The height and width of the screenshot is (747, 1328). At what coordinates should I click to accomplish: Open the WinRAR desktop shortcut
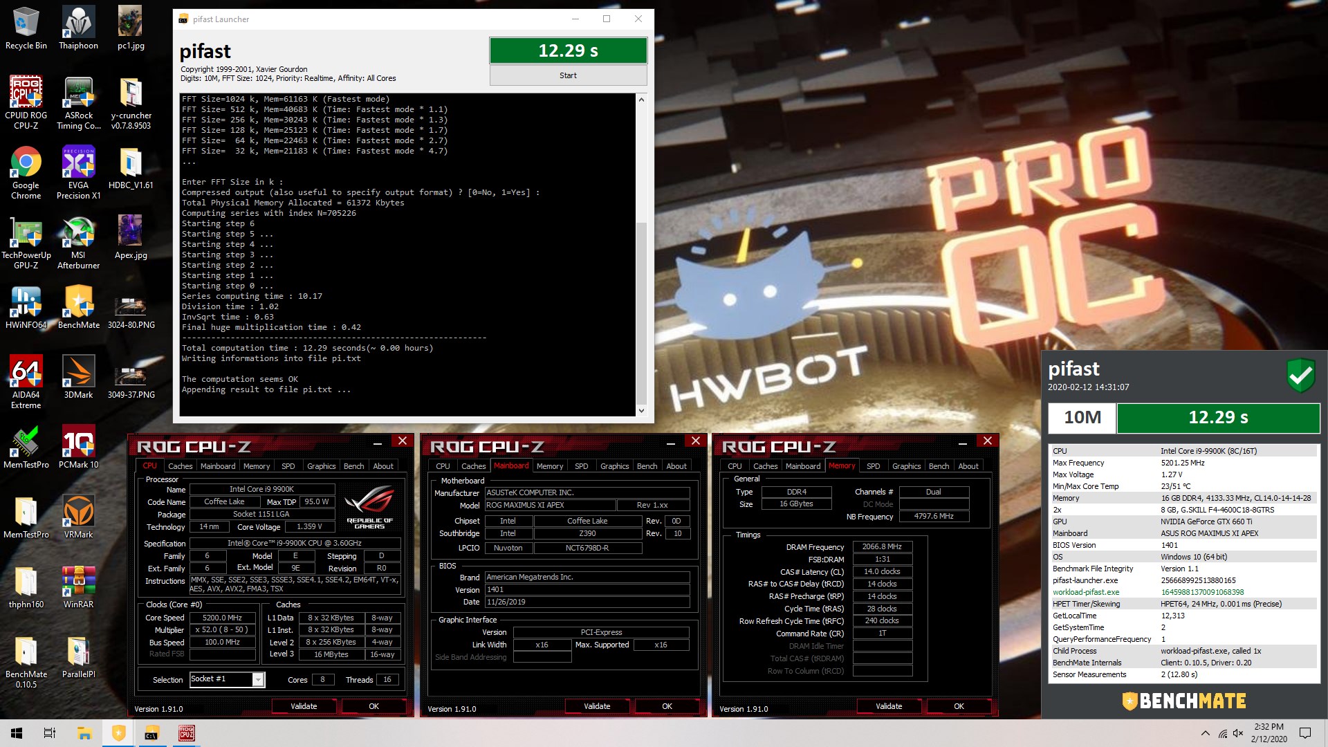[78, 587]
